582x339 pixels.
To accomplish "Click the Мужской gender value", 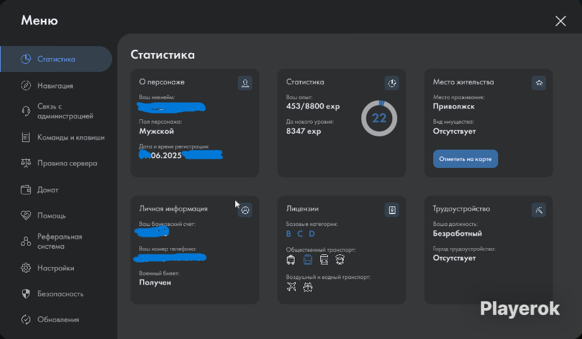I will [156, 131].
